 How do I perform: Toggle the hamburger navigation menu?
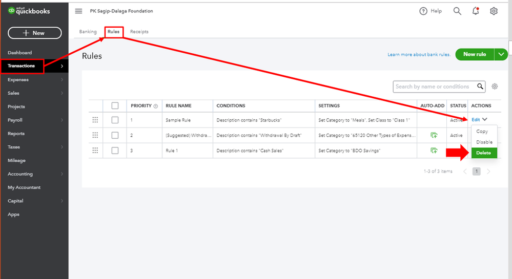tap(79, 11)
